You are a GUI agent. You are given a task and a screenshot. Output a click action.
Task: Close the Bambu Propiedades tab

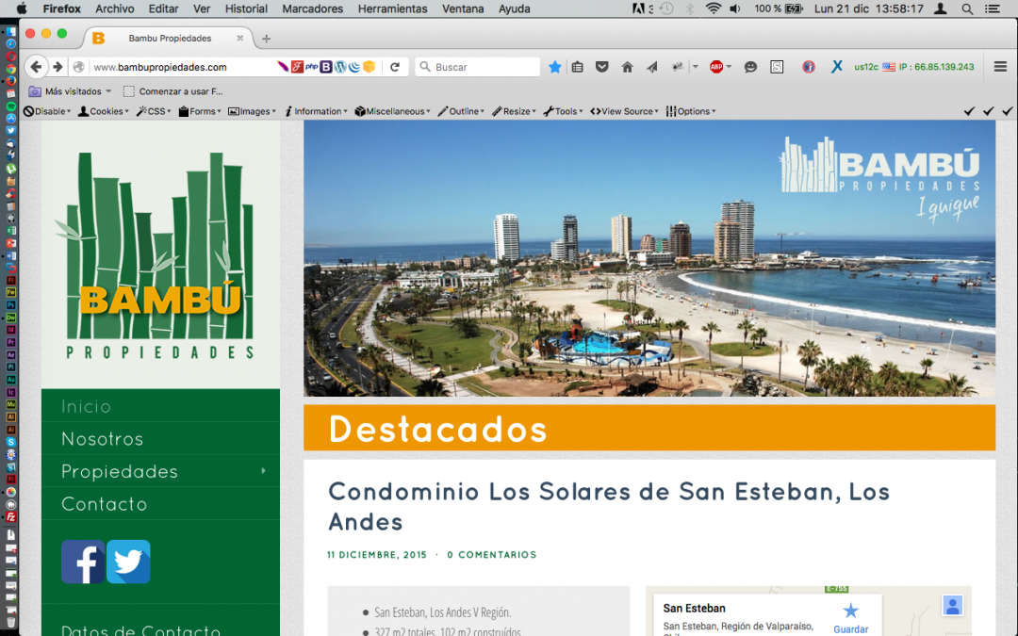tap(240, 39)
